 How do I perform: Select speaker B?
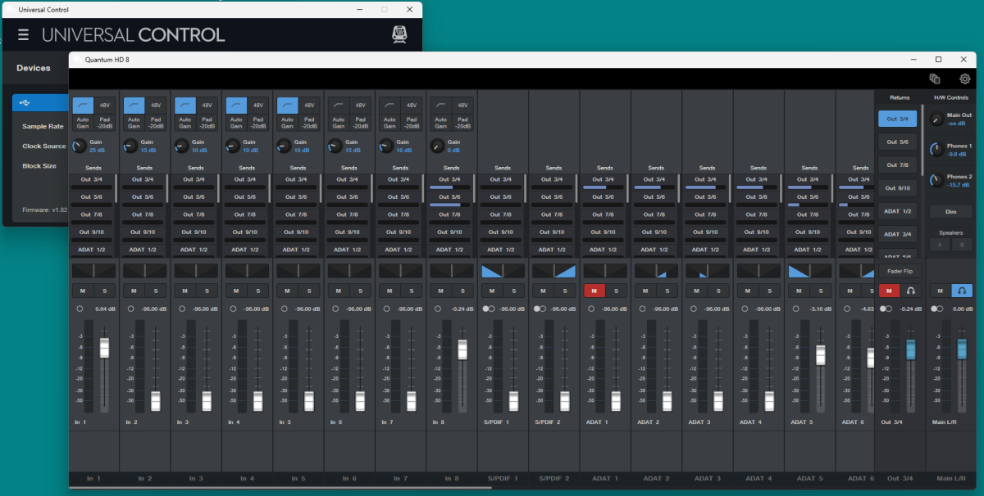click(961, 245)
